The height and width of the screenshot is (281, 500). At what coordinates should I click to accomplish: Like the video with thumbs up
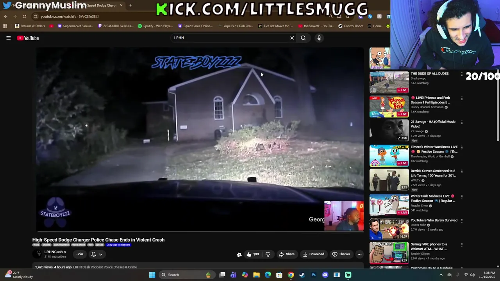click(x=253, y=254)
